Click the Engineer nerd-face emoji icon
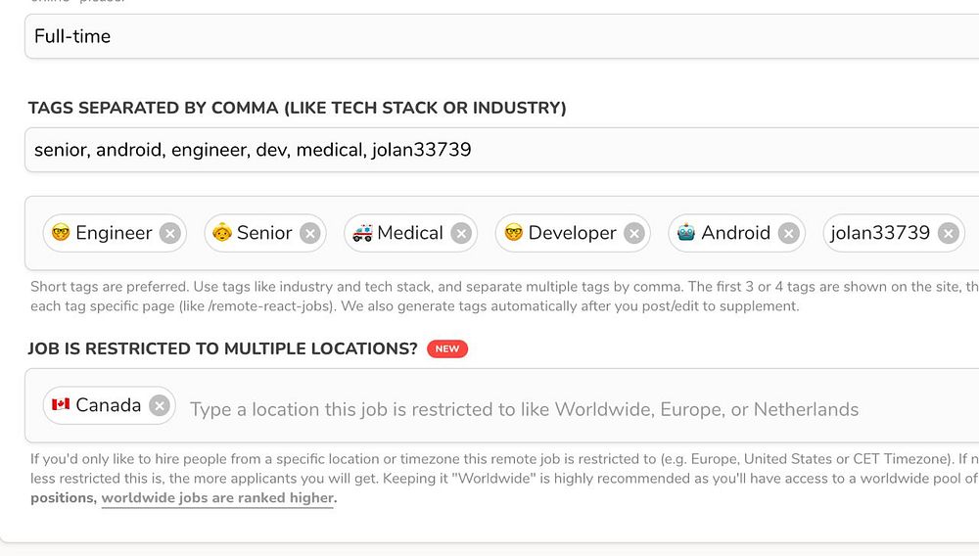Image resolution: width=979 pixels, height=556 pixels. (61, 233)
